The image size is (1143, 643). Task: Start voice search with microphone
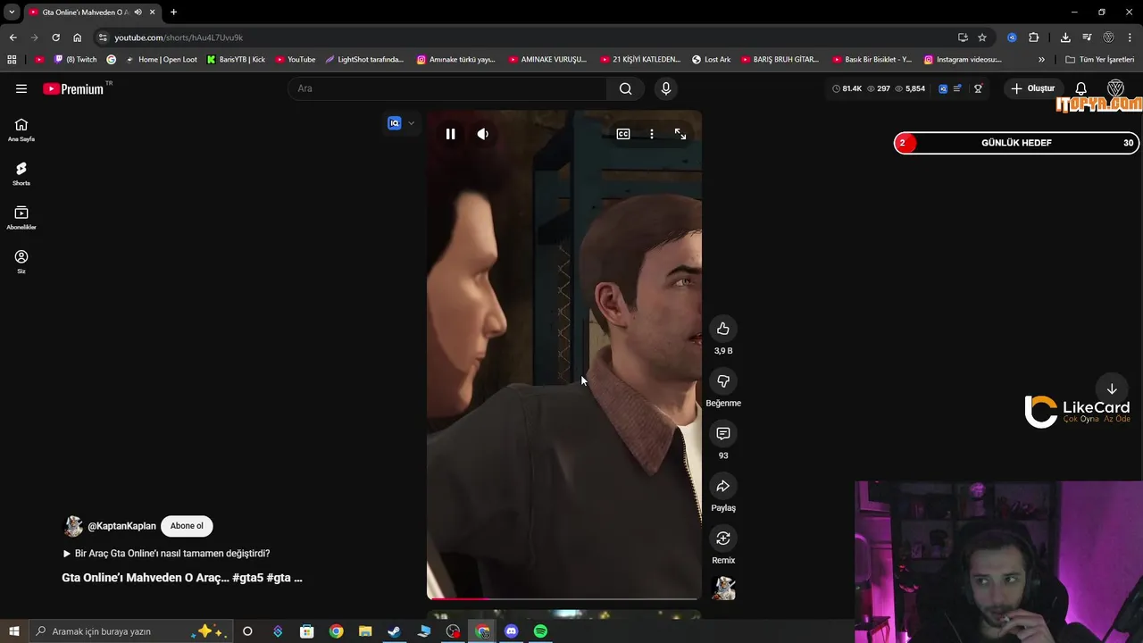665,88
